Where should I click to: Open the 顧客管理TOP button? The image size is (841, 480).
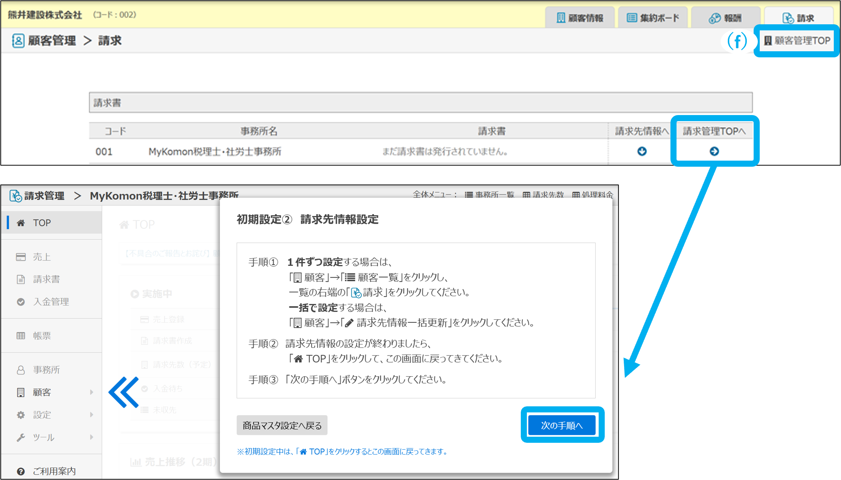(797, 41)
